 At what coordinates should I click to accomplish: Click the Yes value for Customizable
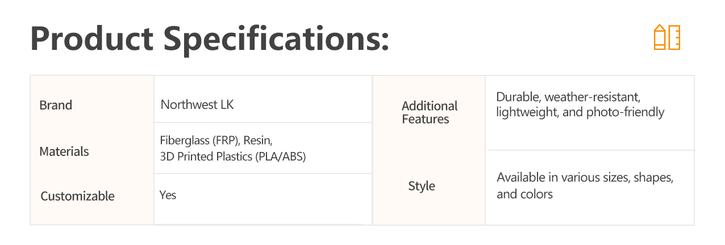point(168,195)
